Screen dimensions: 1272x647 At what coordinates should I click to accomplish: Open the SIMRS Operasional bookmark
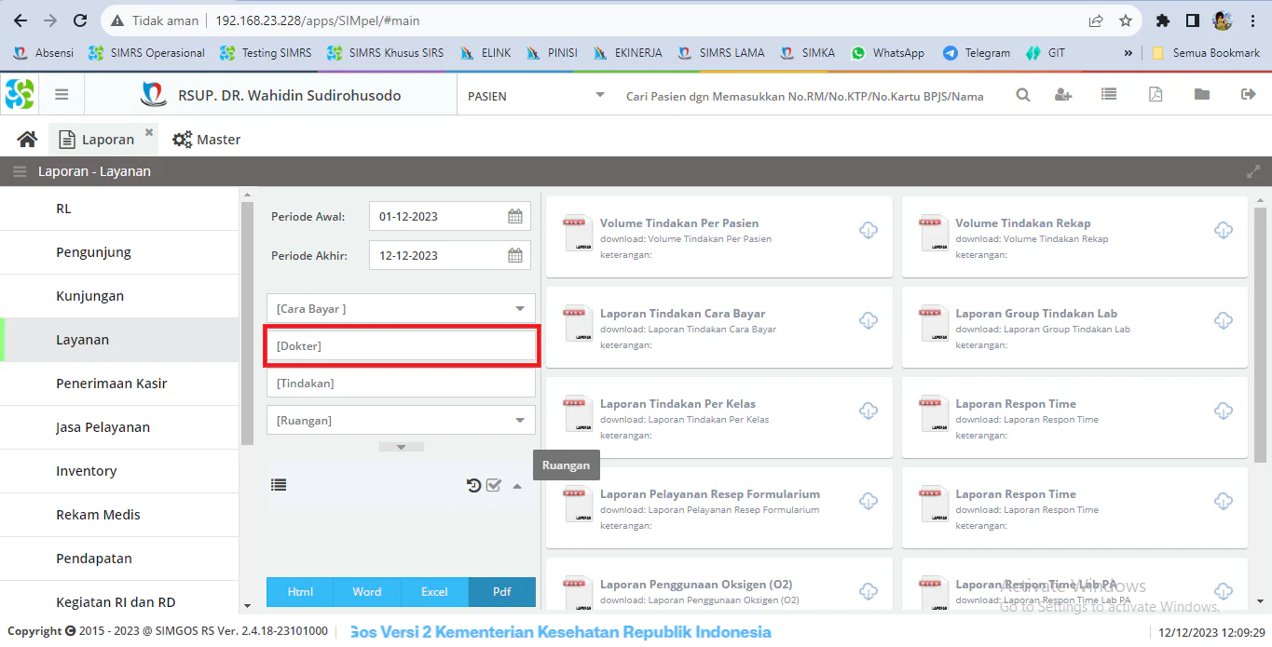[147, 53]
